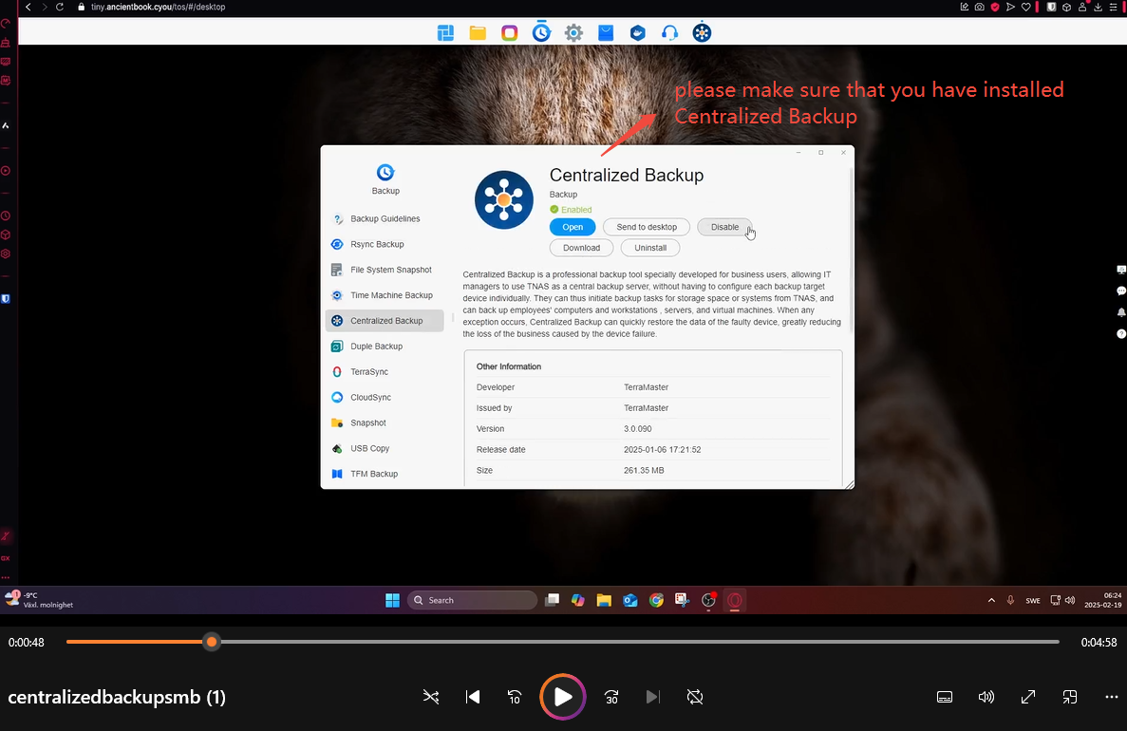1127x731 pixels.
Task: Click the Download button
Action: tap(581, 248)
